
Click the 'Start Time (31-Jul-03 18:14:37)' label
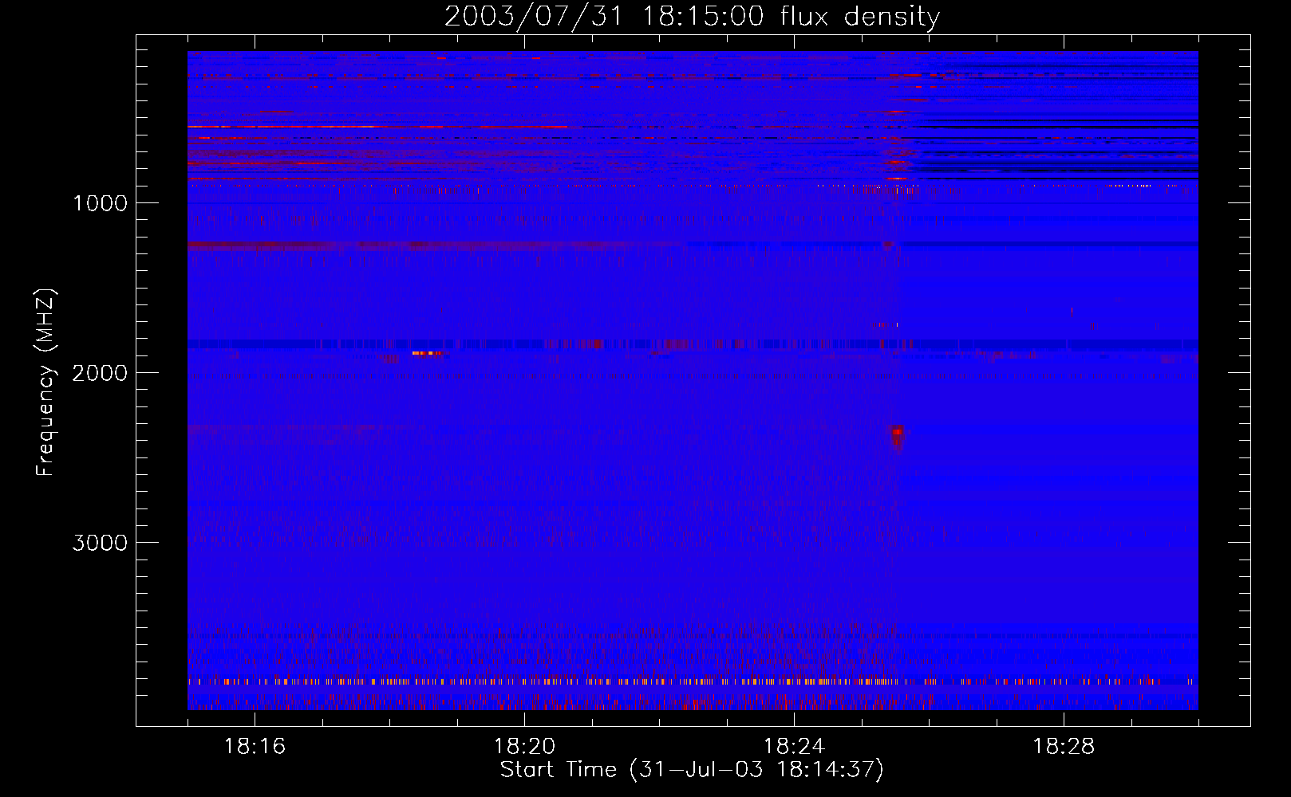(x=692, y=770)
